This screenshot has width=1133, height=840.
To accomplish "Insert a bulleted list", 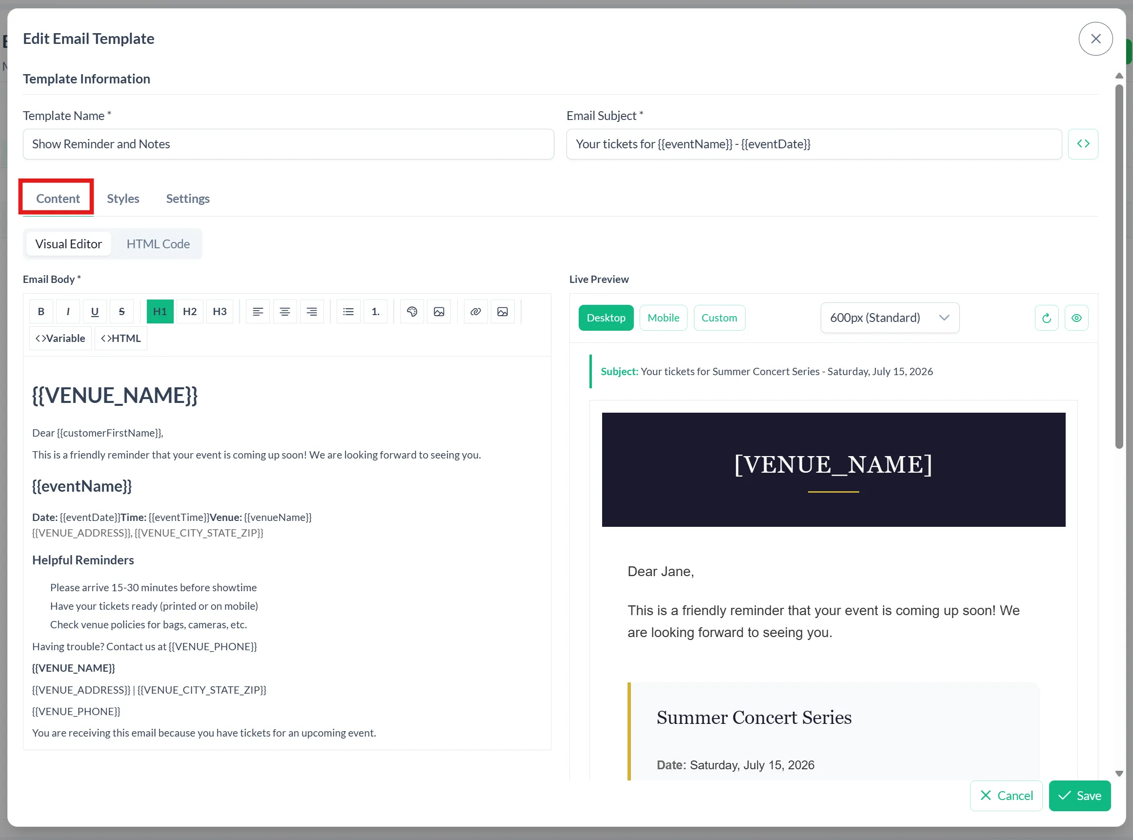I will pos(348,312).
